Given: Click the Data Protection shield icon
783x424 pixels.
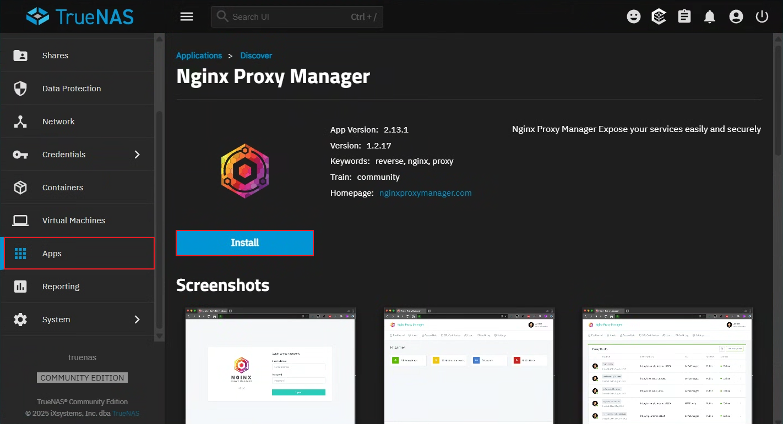Looking at the screenshot, I should point(20,89).
